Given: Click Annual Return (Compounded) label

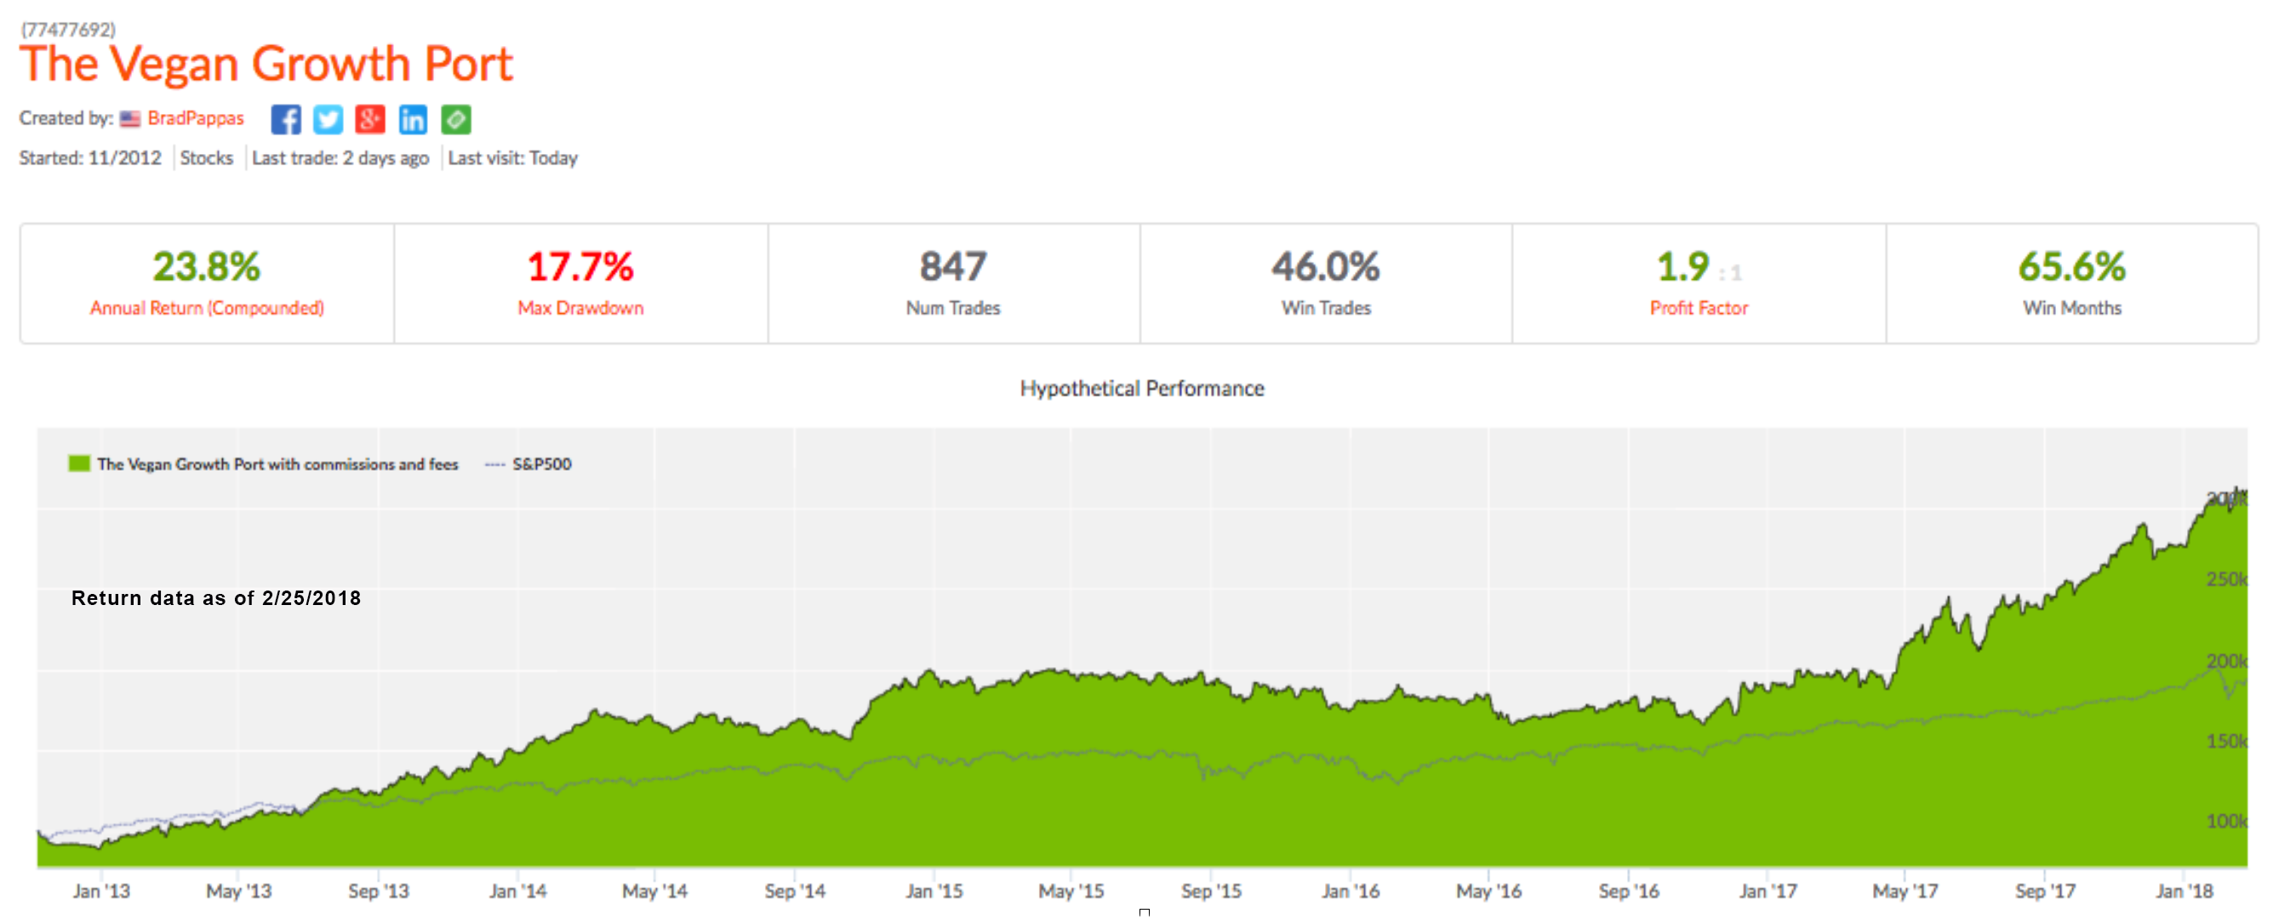Looking at the screenshot, I should click(207, 308).
